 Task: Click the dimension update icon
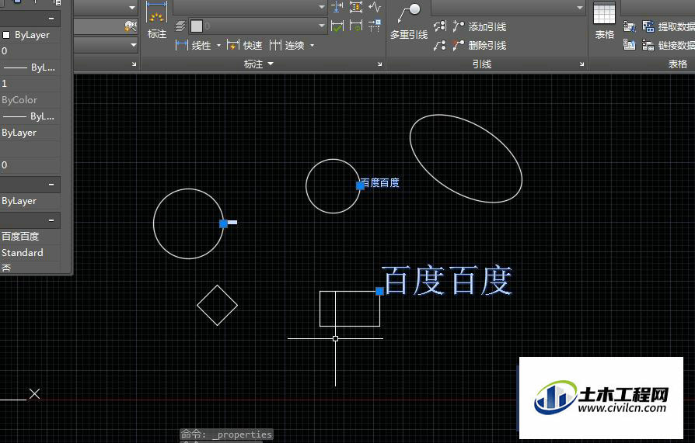click(355, 26)
